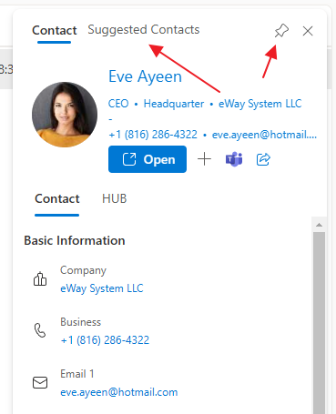Click the plus icon next to Open
Image resolution: width=336 pixels, height=414 pixels.
204,159
